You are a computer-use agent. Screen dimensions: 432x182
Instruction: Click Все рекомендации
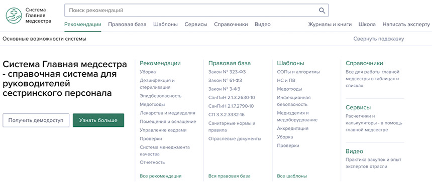point(161,176)
